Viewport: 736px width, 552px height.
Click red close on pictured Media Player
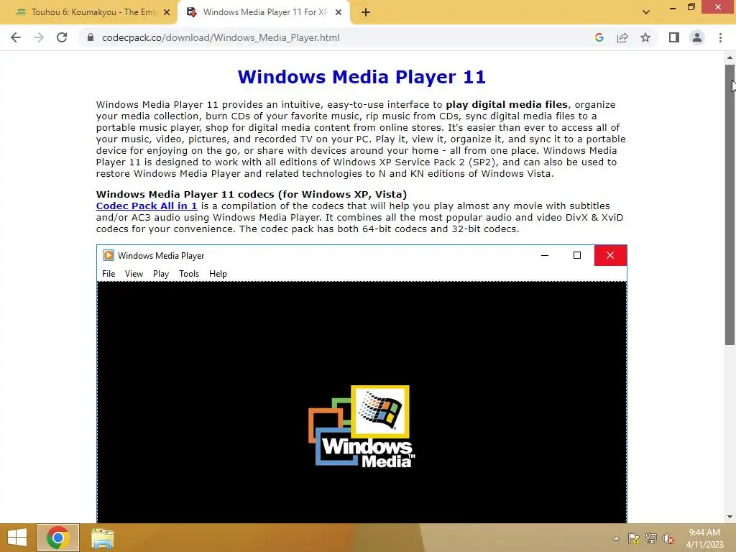click(610, 255)
